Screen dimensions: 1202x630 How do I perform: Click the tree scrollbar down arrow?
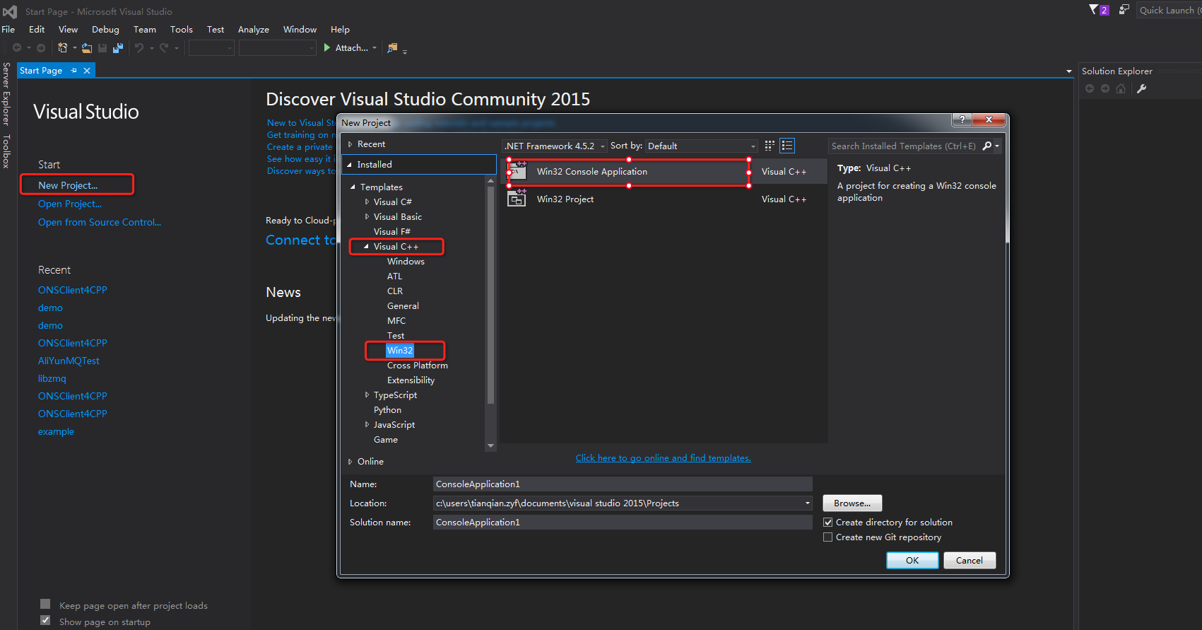pos(490,446)
